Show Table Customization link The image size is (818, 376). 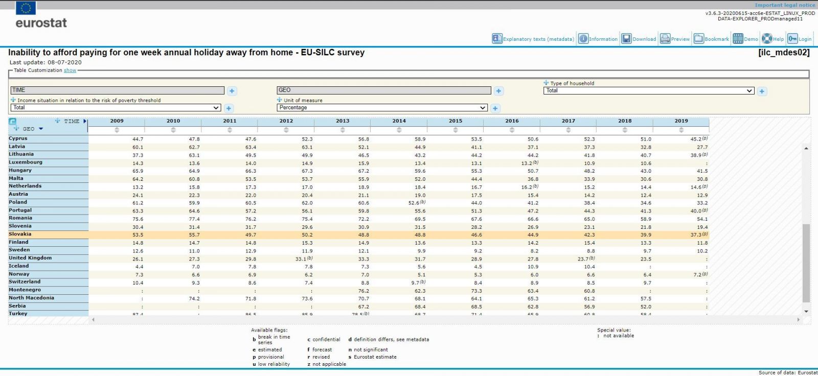[x=70, y=70]
